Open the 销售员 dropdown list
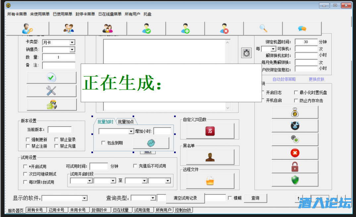The image size is (356, 217). (72, 50)
